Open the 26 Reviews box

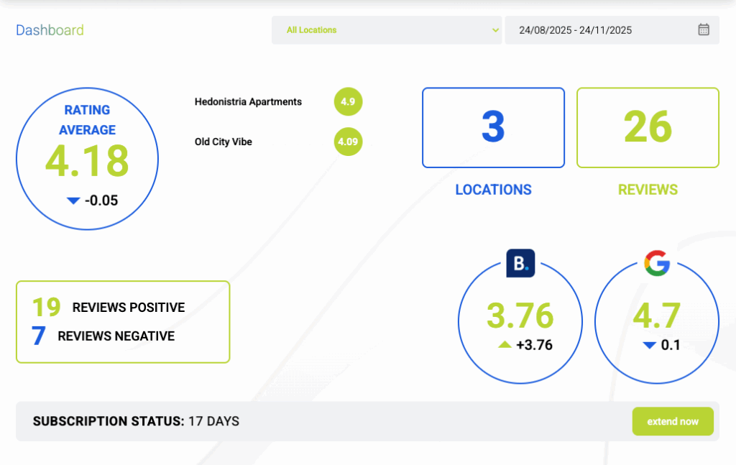(x=648, y=128)
